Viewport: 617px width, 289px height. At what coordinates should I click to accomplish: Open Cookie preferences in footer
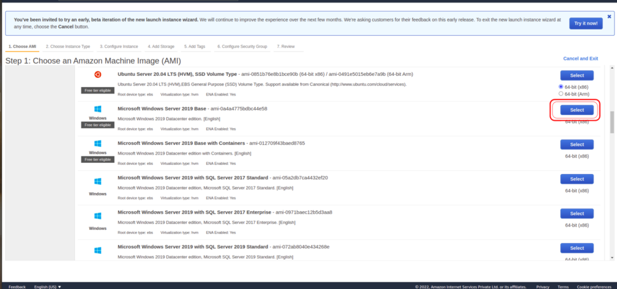[594, 287]
